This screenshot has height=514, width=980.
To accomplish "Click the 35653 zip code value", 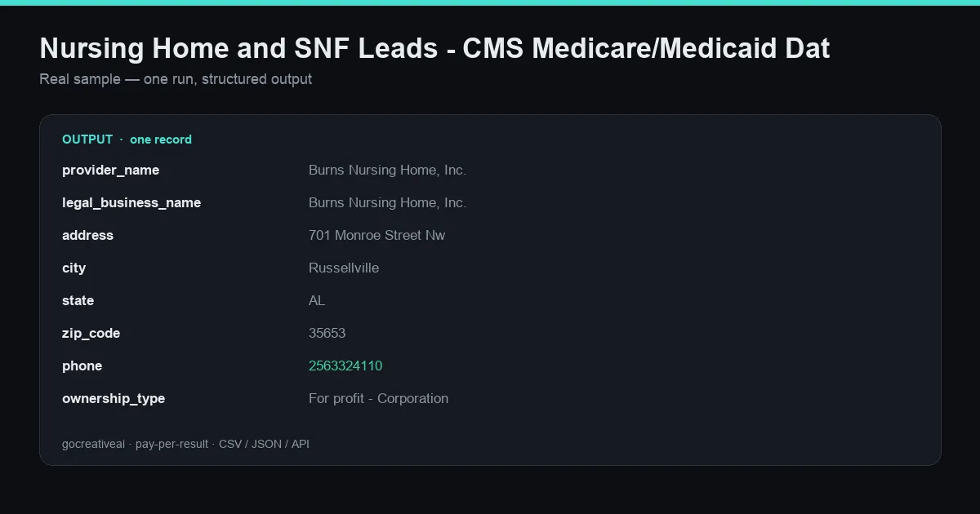I will tap(327, 333).
